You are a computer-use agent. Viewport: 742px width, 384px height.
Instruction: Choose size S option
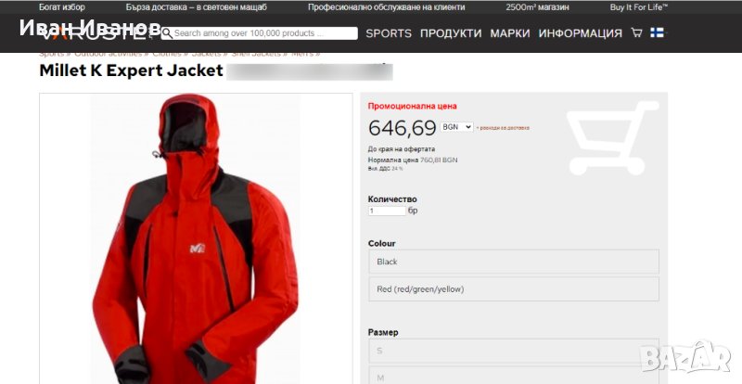point(514,351)
